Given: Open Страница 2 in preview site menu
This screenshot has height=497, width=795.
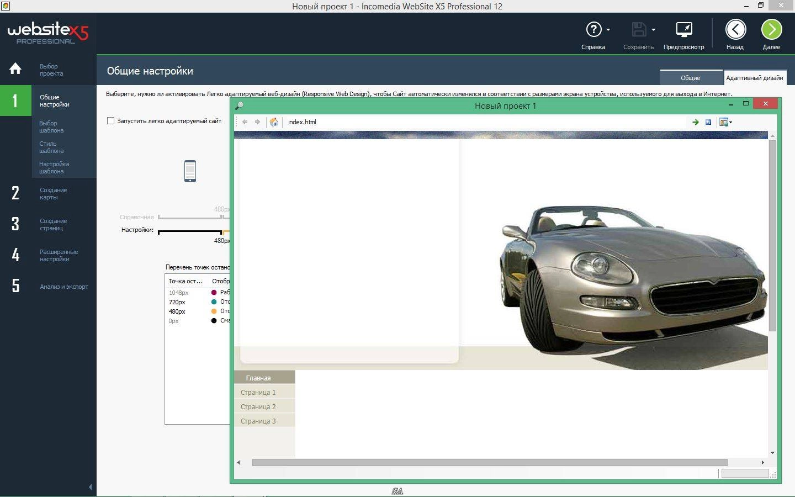Looking at the screenshot, I should 264,406.
